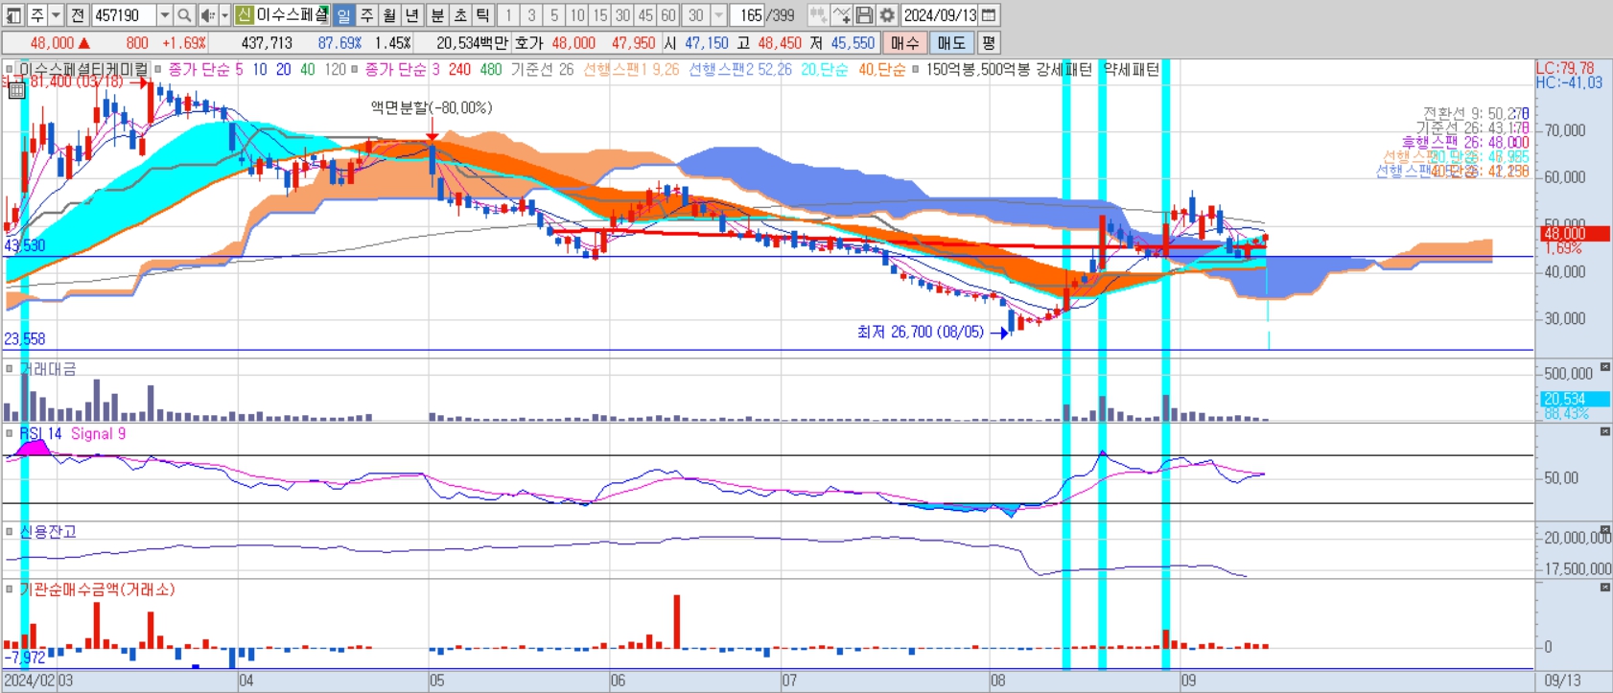Open the chart settings gear icon

click(x=887, y=15)
